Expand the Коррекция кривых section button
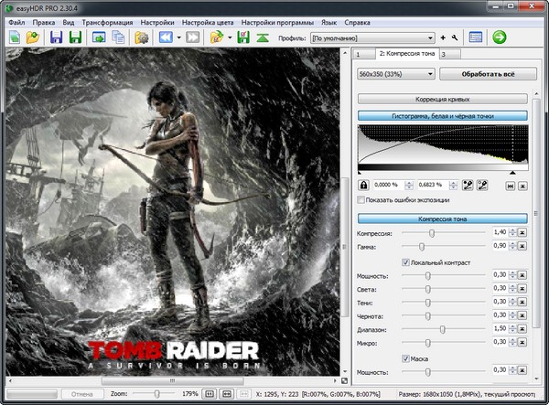 [x=442, y=97]
